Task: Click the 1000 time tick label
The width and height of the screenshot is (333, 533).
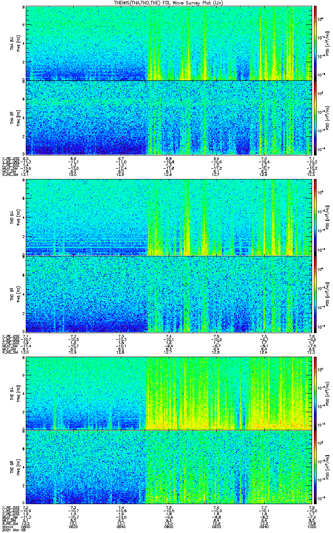Action: point(311,527)
